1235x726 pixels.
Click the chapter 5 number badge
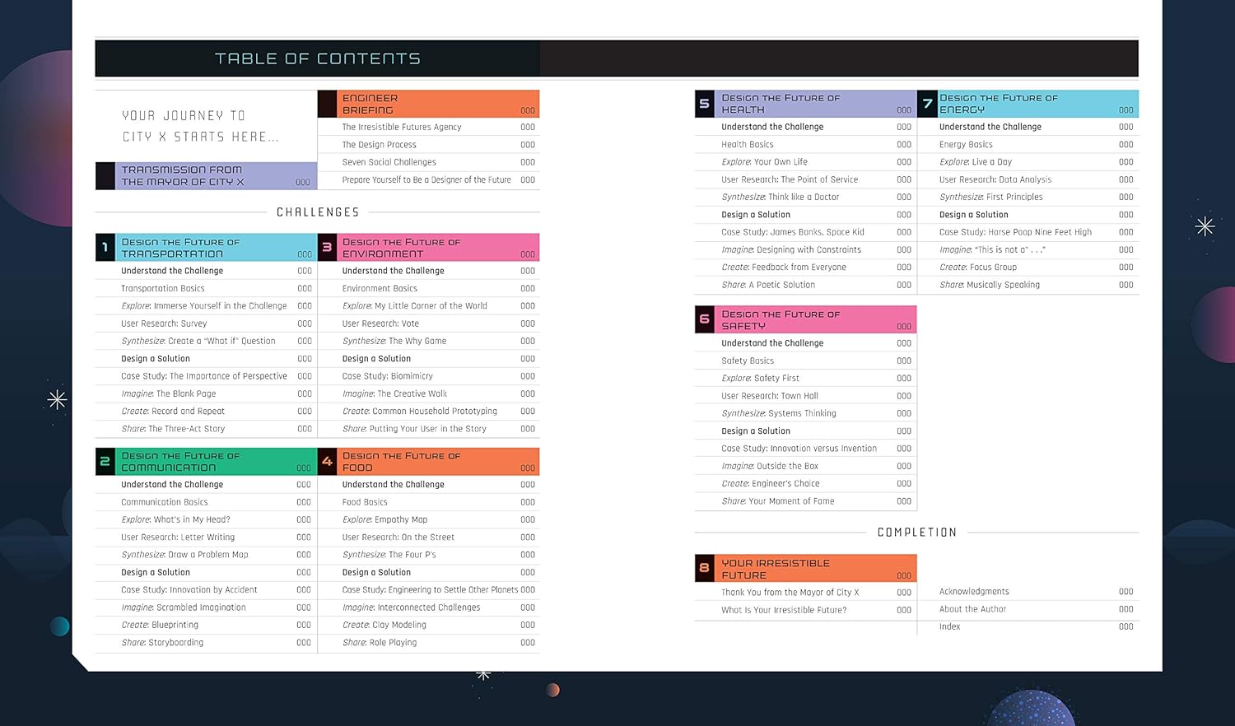[x=704, y=104]
